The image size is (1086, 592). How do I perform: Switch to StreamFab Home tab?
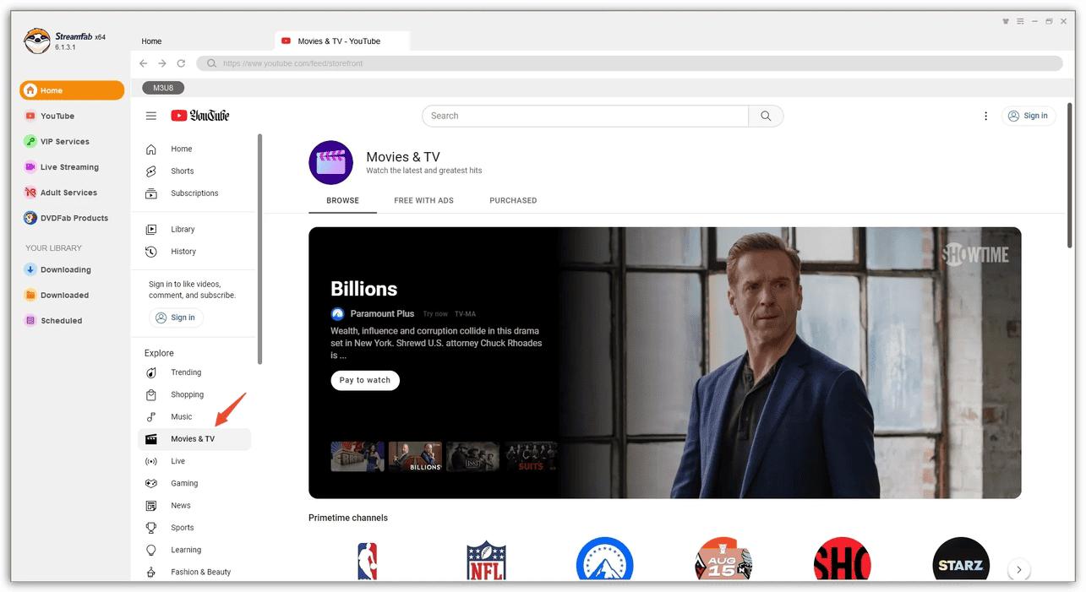[x=151, y=41]
